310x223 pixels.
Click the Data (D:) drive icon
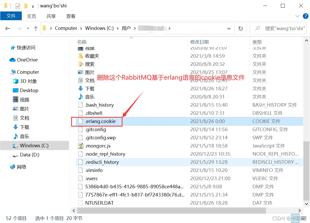16,155
